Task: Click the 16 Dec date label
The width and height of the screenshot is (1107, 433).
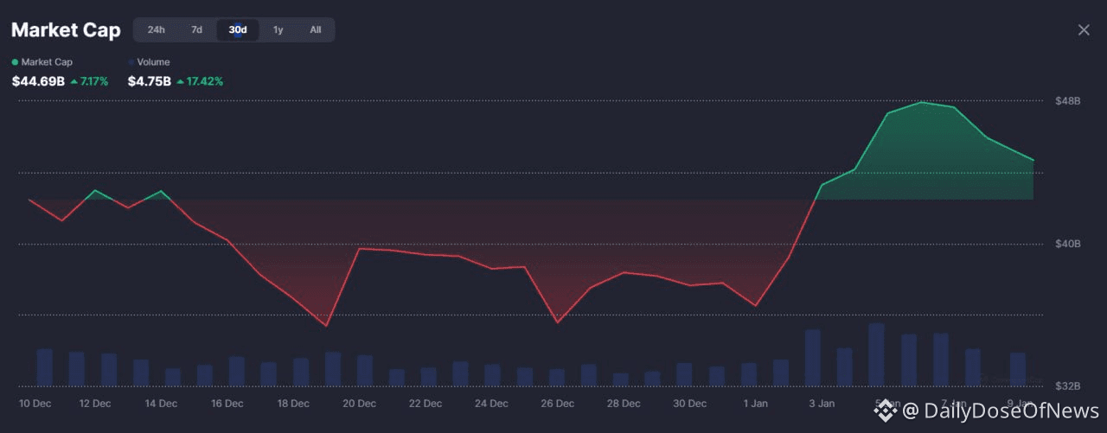Action: 227,404
